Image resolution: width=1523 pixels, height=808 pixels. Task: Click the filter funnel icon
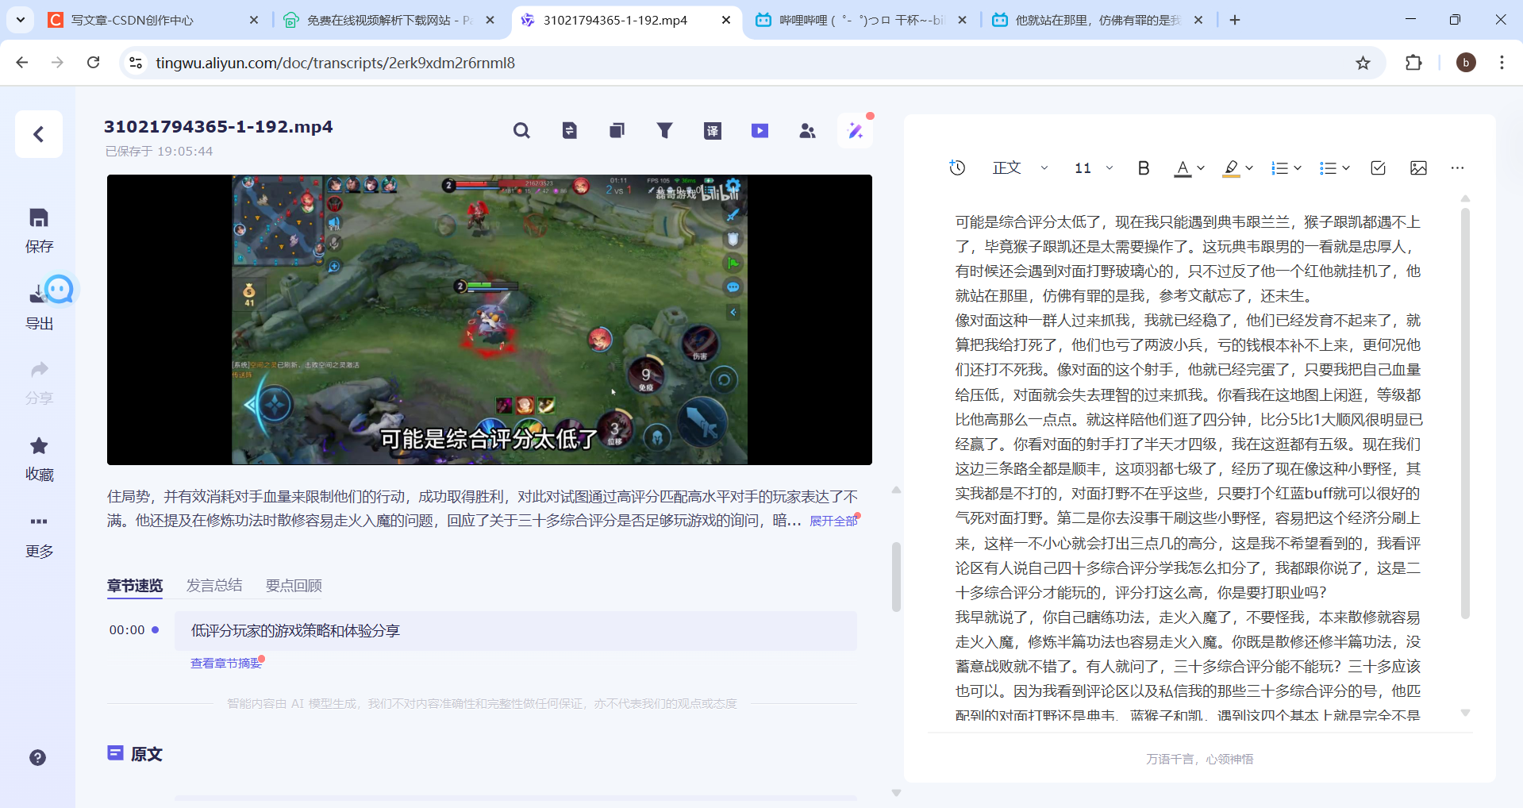(x=665, y=130)
